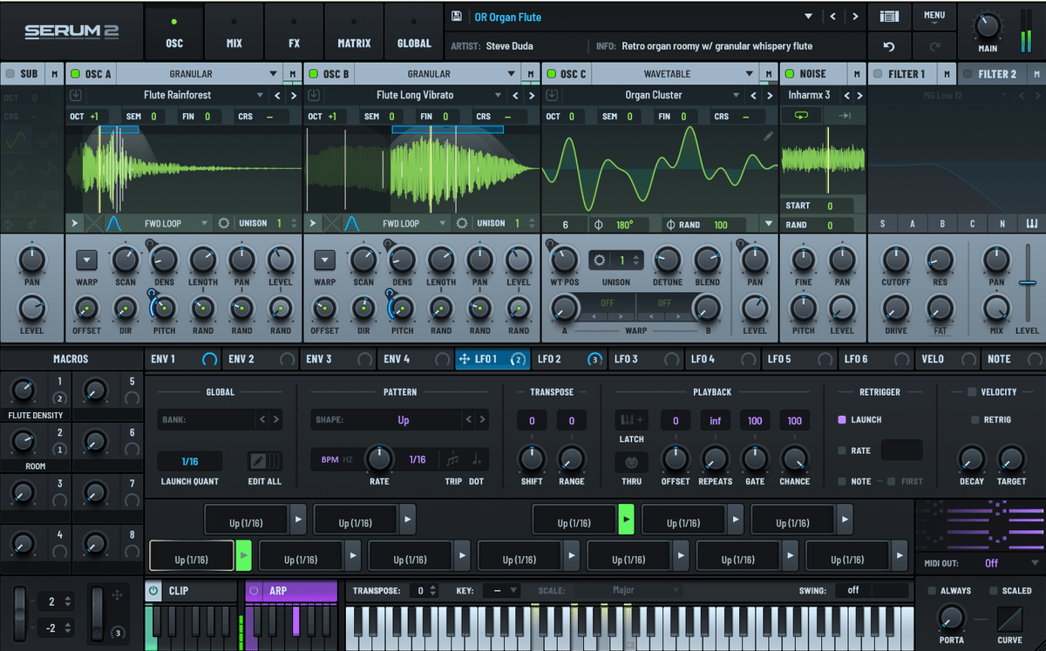Disable OSC C power toggle

click(x=551, y=74)
